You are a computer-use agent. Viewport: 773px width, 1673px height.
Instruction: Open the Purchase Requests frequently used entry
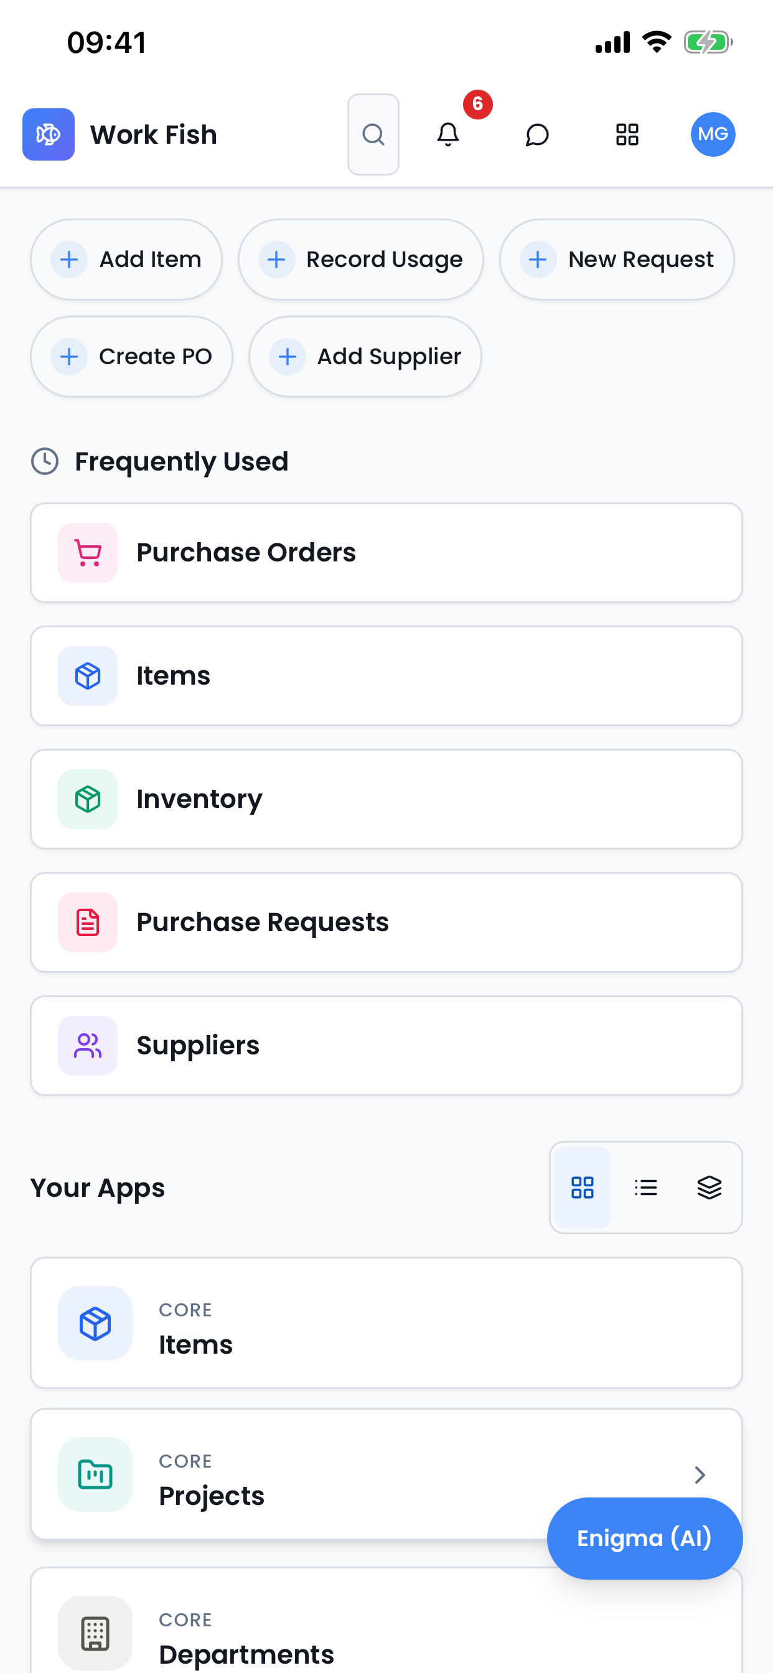click(386, 922)
